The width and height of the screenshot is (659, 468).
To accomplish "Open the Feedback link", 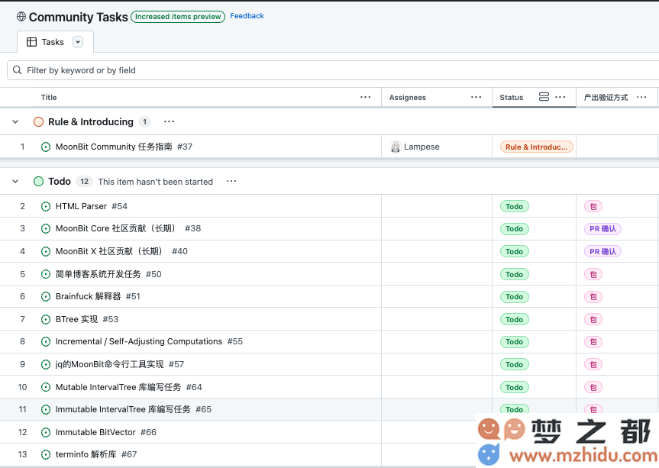I will coord(247,16).
